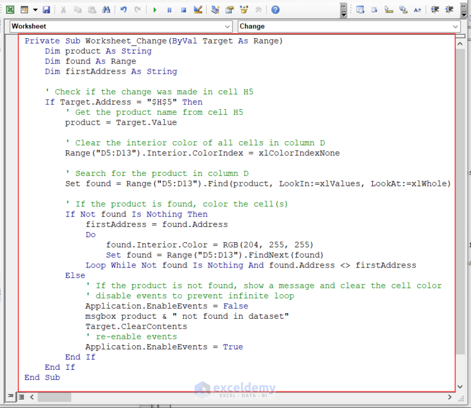Outdent the selected code lines
The image size is (471, 408).
coord(449,10)
